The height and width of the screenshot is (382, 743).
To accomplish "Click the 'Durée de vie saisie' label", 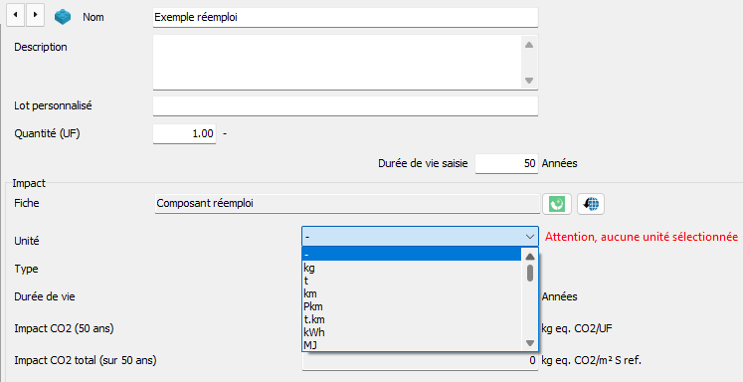I will click(423, 163).
